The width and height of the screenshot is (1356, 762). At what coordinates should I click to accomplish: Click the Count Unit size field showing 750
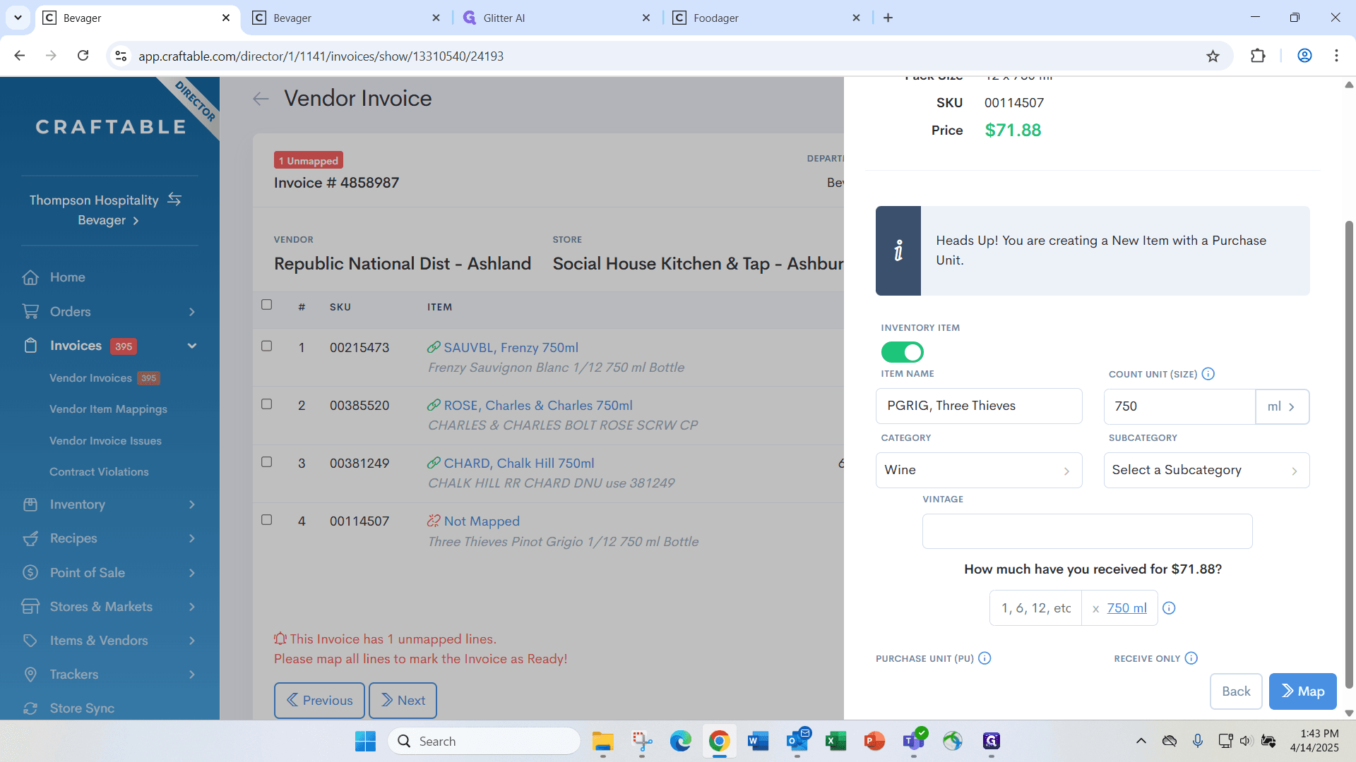coord(1179,406)
